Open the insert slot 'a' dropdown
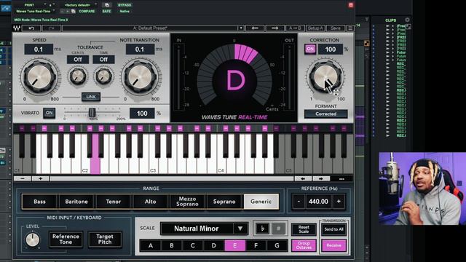 pos(52,5)
